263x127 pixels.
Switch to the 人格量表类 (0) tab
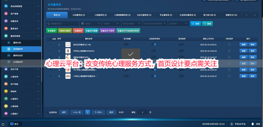coord(101,15)
